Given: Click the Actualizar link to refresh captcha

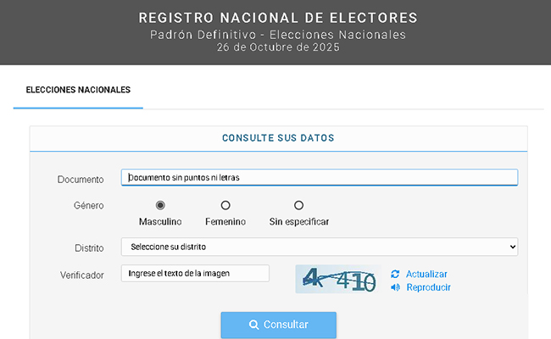Looking at the screenshot, I should tap(426, 274).
